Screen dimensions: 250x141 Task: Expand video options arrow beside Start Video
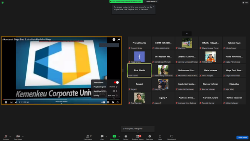point(23,136)
